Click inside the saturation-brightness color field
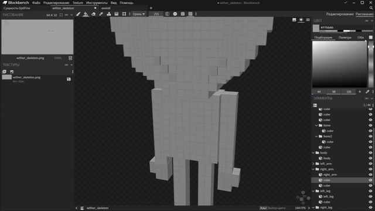The image size is (375, 211). pos(339,64)
